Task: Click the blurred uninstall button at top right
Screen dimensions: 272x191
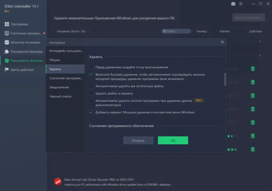Action: pyautogui.click(x=249, y=18)
